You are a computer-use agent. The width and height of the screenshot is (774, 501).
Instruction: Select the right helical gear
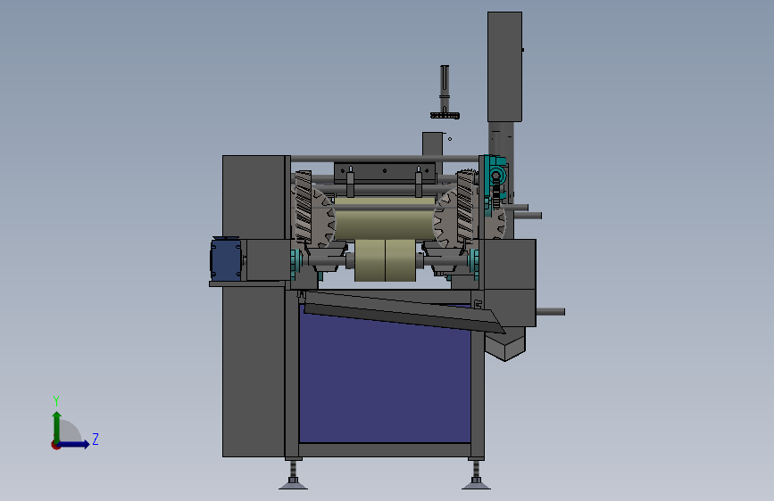(x=465, y=207)
